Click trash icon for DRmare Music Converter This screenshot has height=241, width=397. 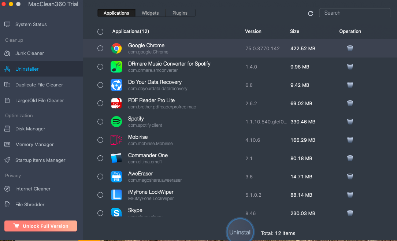click(350, 67)
